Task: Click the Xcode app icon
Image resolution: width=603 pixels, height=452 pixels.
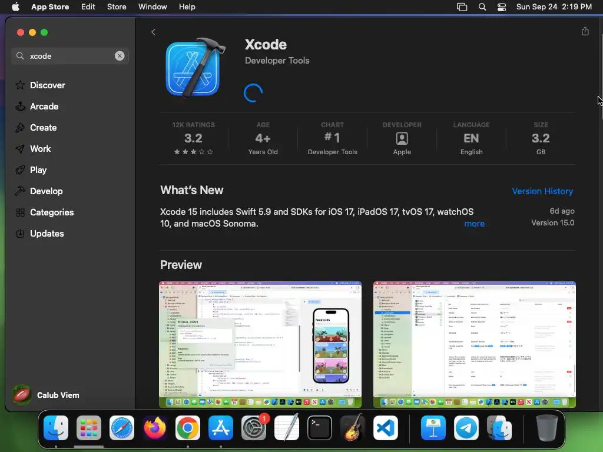Action: pos(194,68)
